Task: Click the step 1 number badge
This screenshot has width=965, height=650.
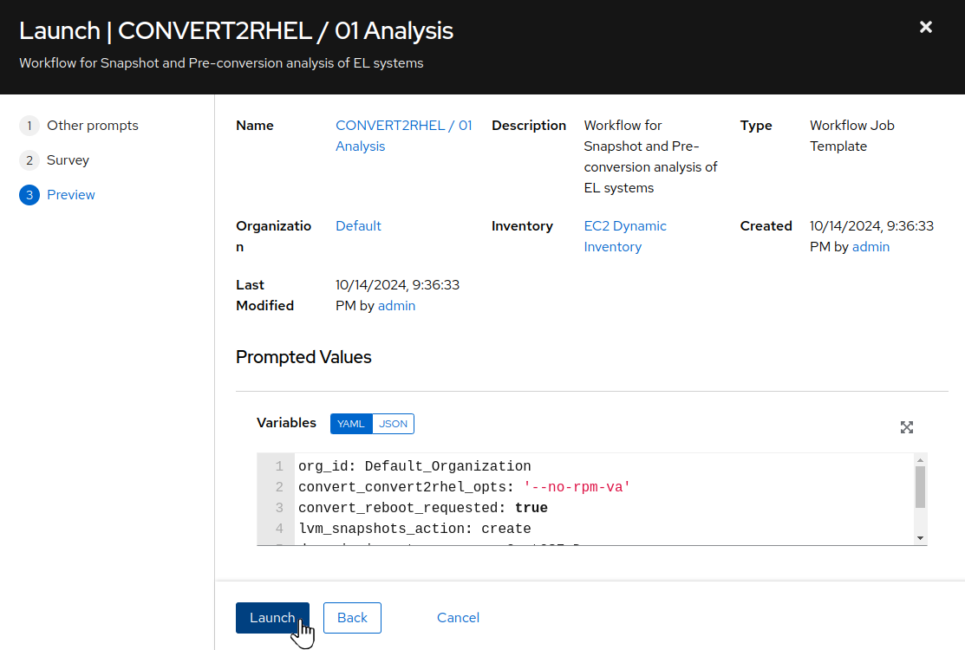Action: (29, 126)
